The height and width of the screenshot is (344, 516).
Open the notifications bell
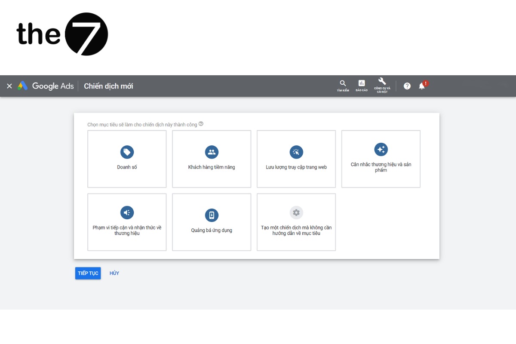click(x=422, y=86)
